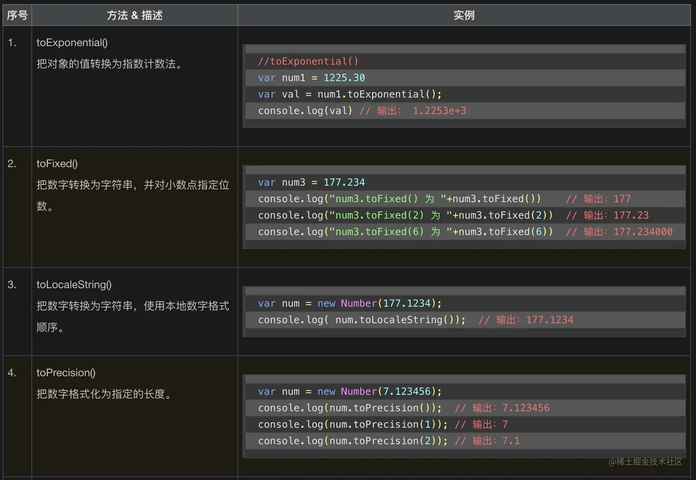Screen dimensions: 696x480
Task: Click the new Number(7.123456) code line
Action: coord(350,392)
